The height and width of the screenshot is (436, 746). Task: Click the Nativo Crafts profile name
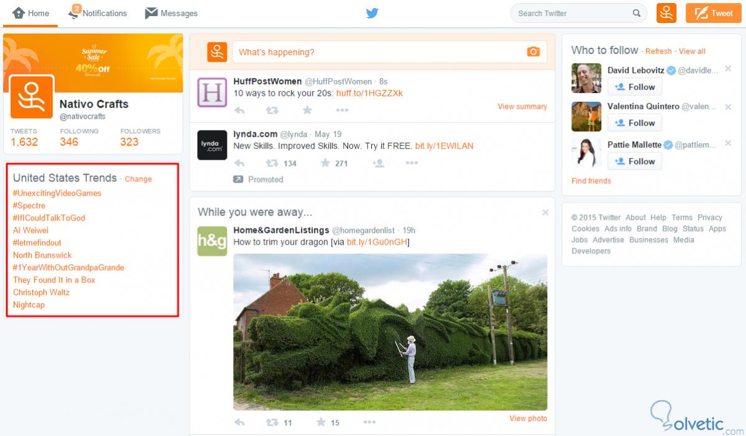click(x=94, y=104)
